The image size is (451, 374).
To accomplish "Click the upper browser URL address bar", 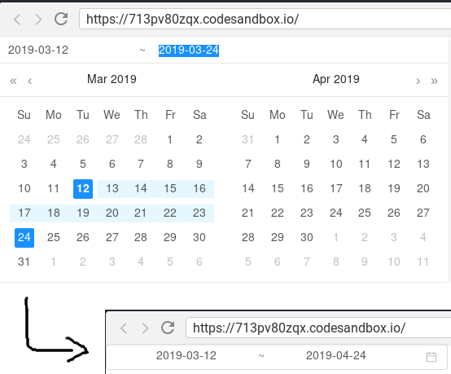I will pyautogui.click(x=265, y=19).
